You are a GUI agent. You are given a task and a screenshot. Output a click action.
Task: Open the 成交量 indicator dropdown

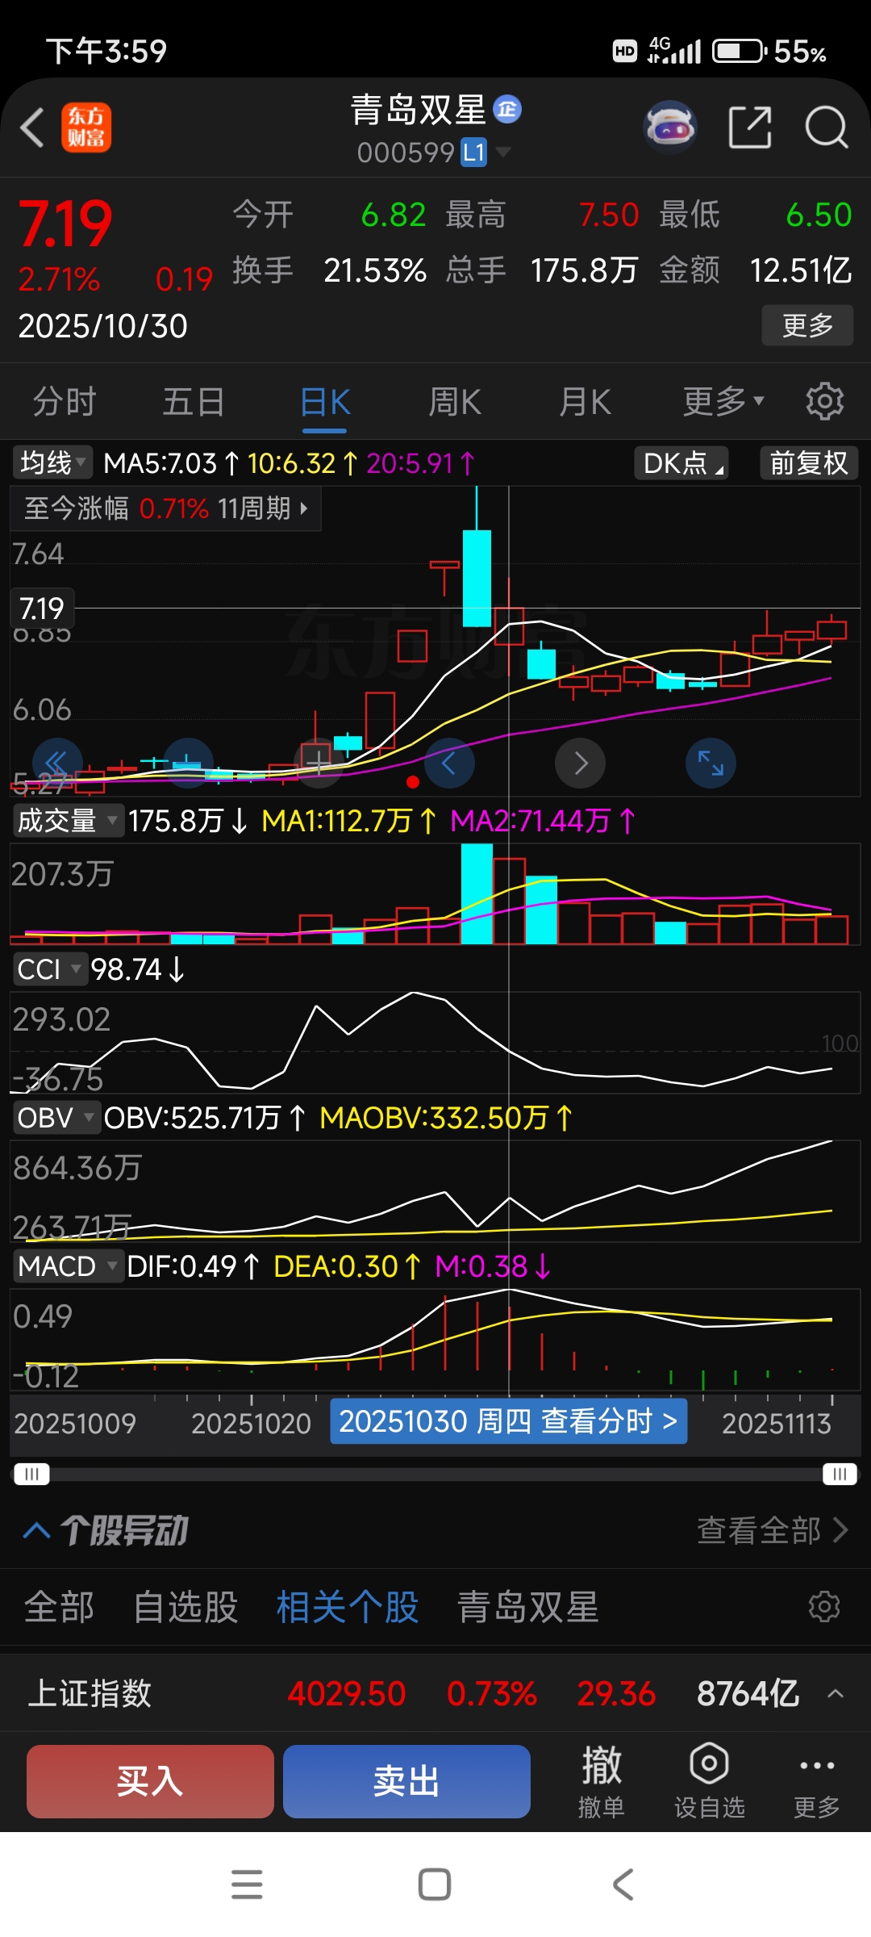pyautogui.click(x=68, y=821)
